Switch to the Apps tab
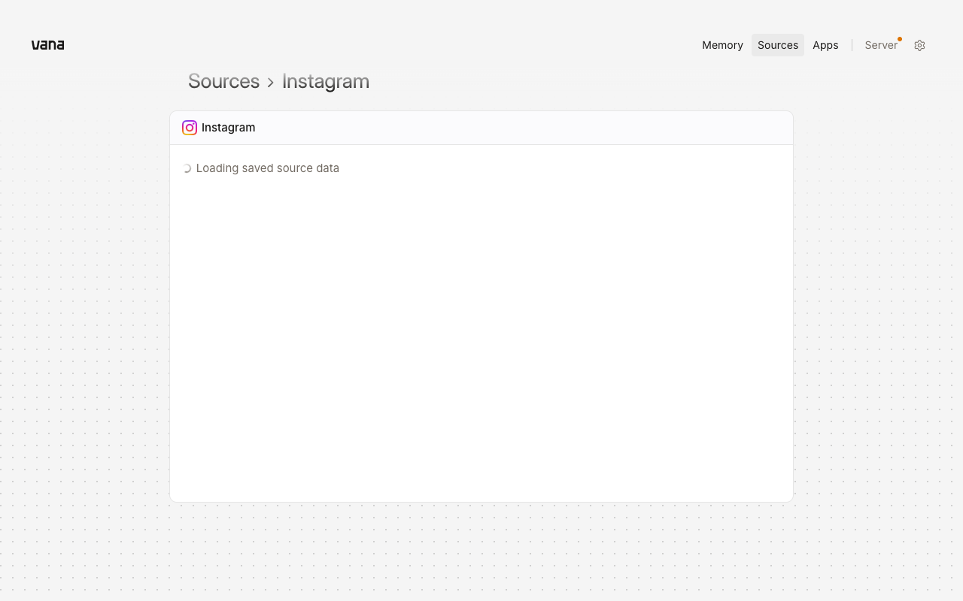The width and height of the screenshot is (963, 601). tap(825, 45)
